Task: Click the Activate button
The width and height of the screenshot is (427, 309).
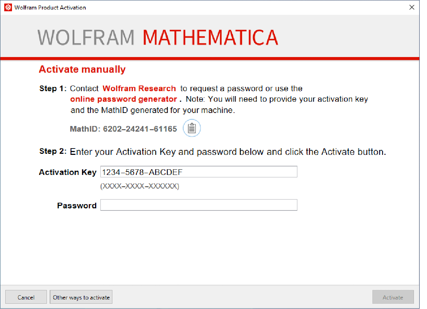Action: 393,297
